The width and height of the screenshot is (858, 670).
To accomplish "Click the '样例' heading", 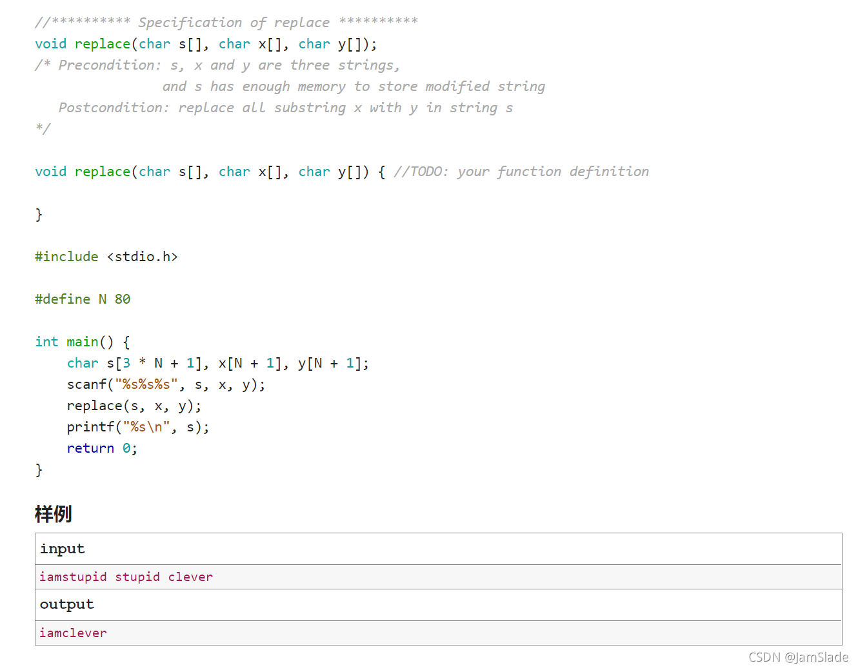I will (54, 514).
